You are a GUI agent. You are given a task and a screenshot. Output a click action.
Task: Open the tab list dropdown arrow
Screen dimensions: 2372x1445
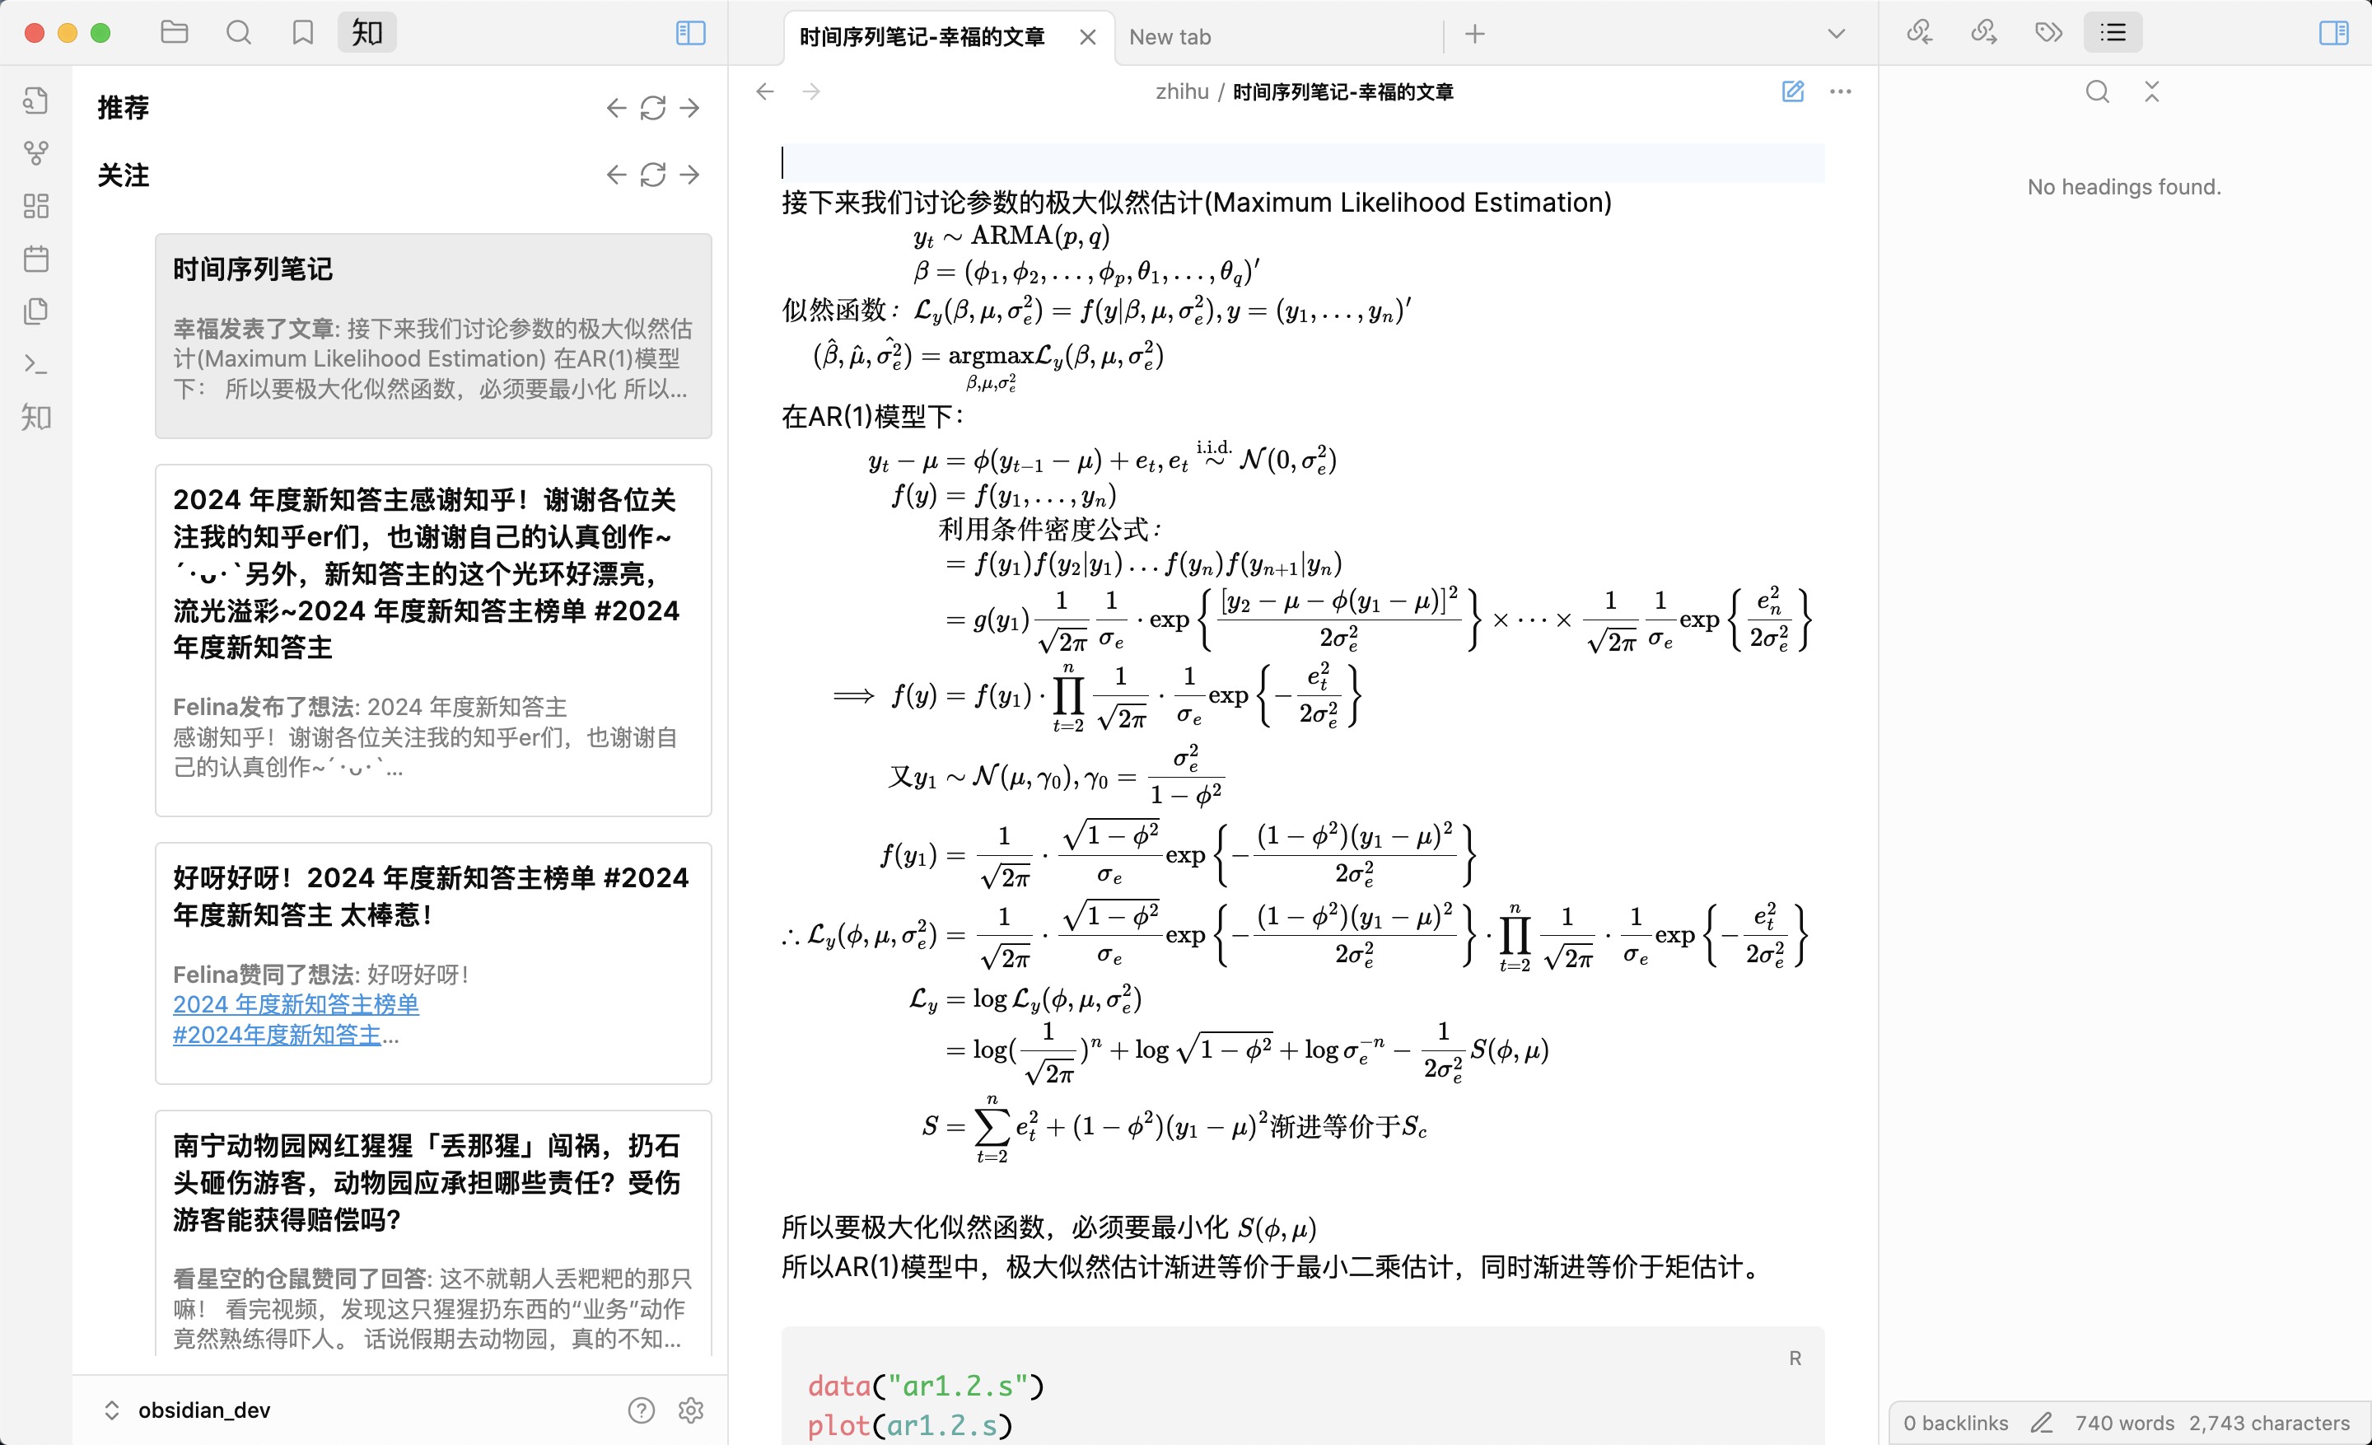(x=1836, y=35)
